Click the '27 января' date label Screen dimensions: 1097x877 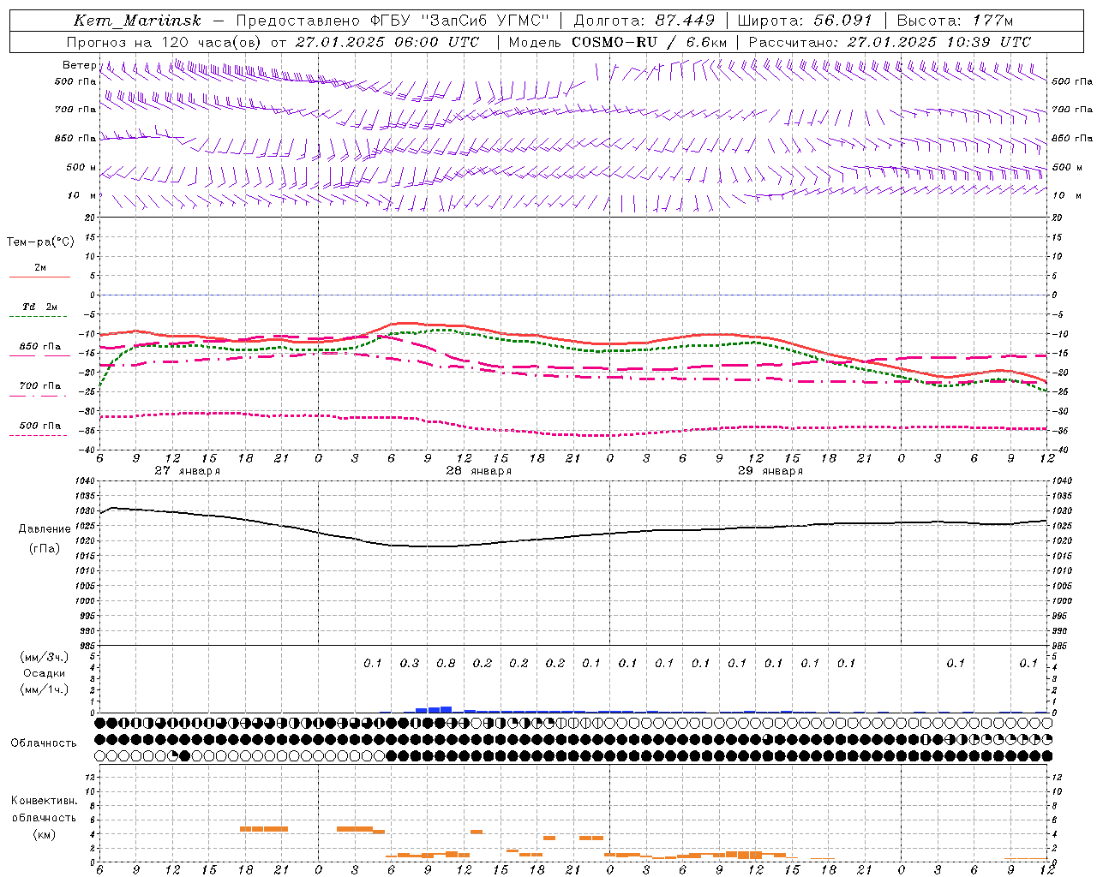tap(188, 471)
